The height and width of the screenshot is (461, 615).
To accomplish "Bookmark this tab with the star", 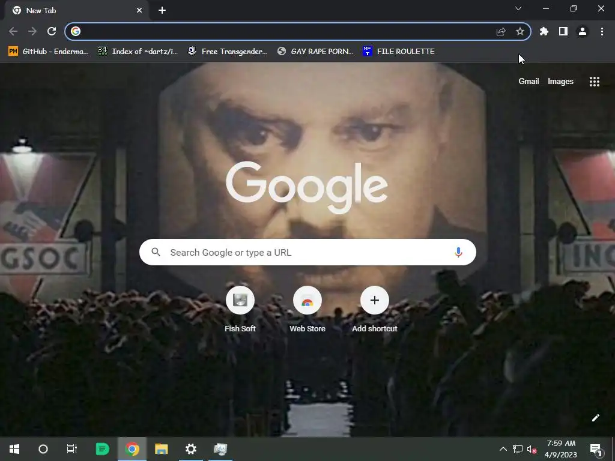I will point(520,31).
